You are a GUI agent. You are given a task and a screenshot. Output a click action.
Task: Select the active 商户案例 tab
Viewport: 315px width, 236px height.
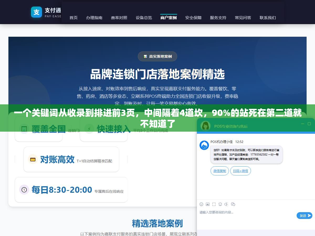tap(169, 18)
